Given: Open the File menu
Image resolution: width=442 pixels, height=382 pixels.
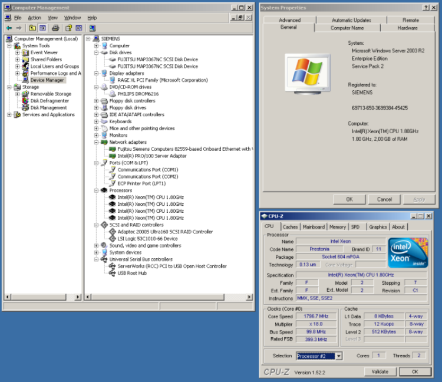Looking at the screenshot, I should click(x=18, y=18).
